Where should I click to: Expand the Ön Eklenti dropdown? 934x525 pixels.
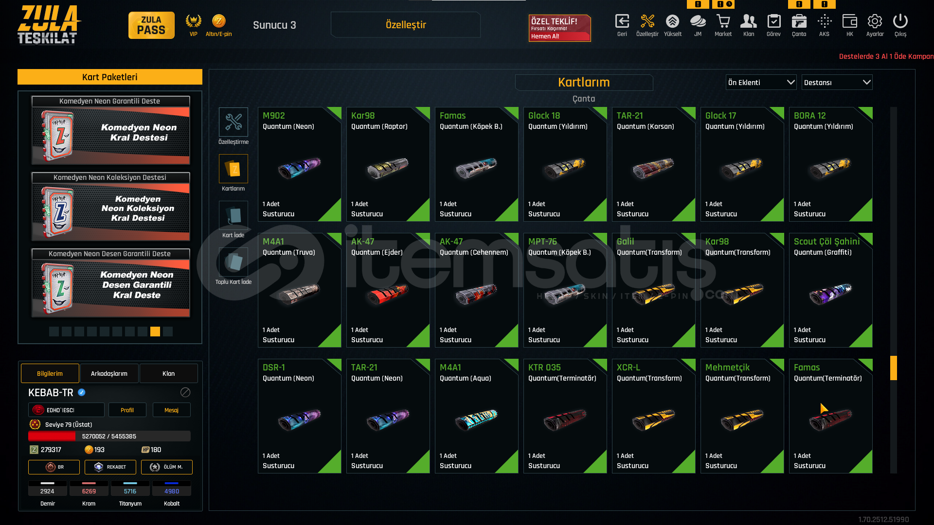(x=761, y=82)
